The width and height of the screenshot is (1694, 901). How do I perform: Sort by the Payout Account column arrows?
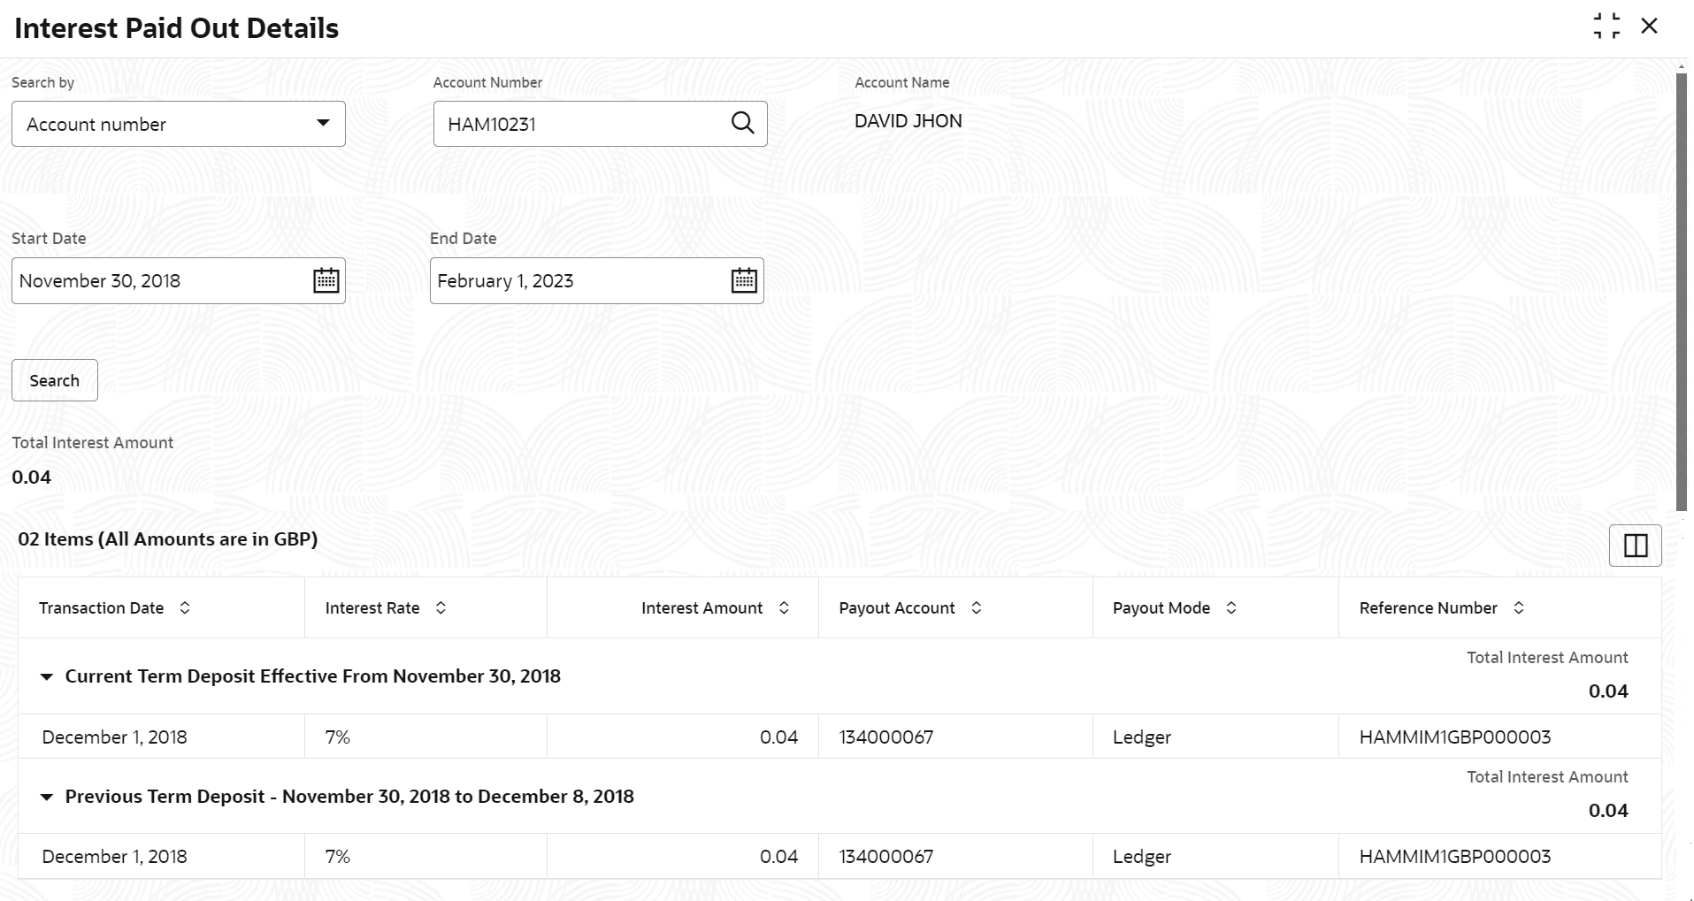coord(977,607)
